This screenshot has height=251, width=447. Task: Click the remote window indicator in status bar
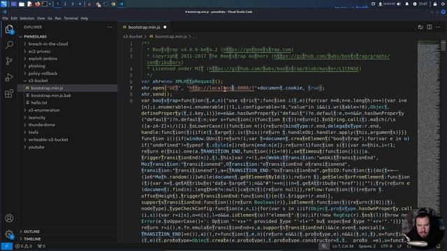(x=6, y=246)
